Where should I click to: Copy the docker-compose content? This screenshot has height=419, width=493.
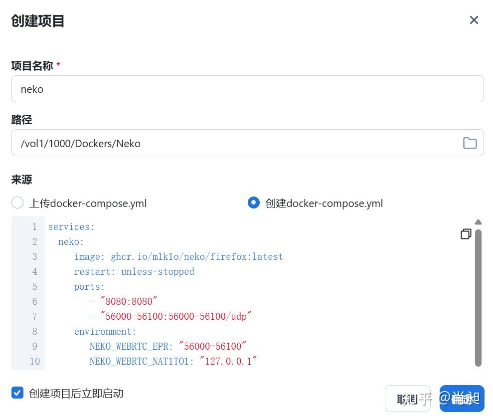click(466, 233)
